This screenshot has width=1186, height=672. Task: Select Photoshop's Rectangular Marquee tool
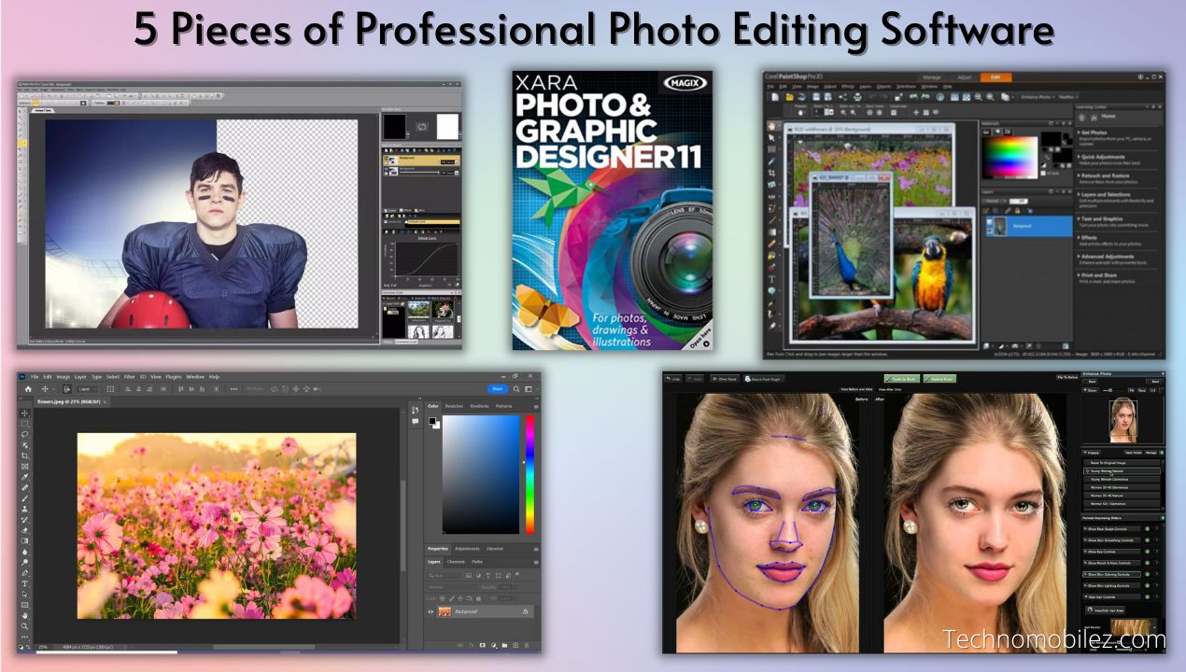[25, 424]
